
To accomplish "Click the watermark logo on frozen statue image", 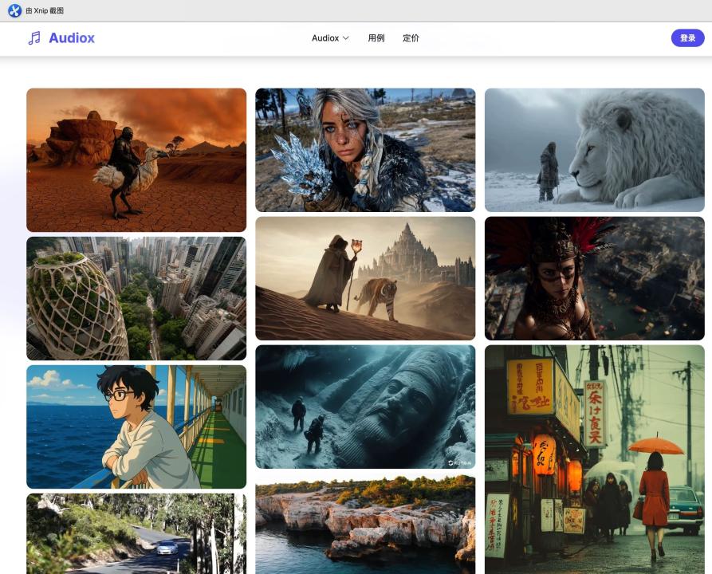I will pos(461,462).
